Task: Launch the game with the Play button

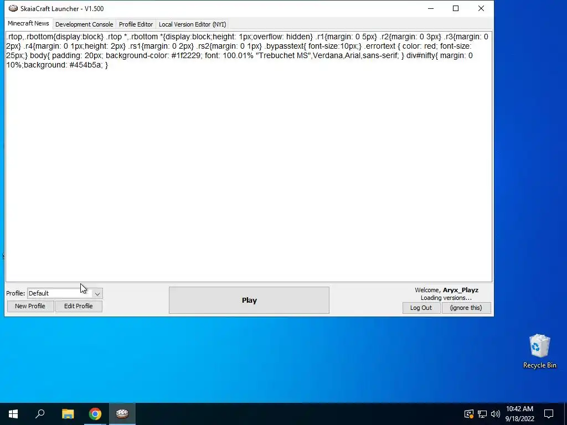Action: [x=249, y=300]
